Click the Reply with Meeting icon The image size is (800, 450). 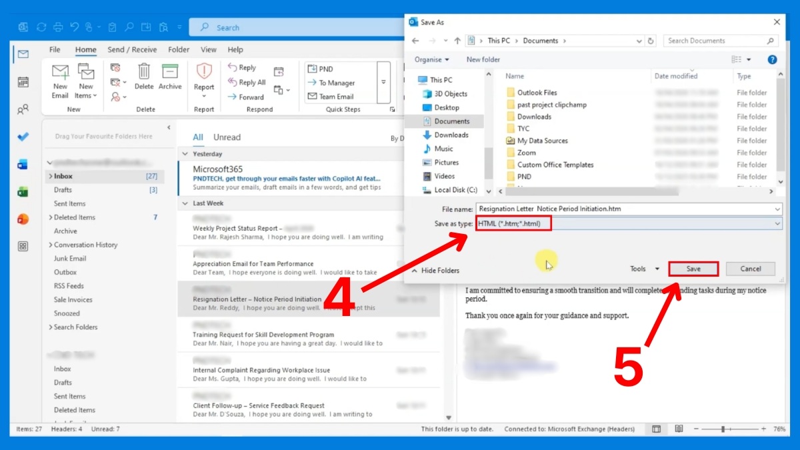pyautogui.click(x=279, y=72)
